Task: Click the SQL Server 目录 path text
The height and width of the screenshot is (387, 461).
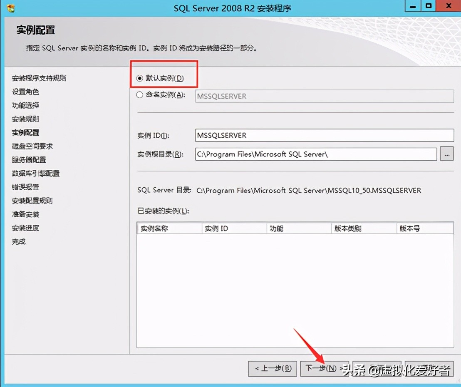Action: click(x=309, y=191)
